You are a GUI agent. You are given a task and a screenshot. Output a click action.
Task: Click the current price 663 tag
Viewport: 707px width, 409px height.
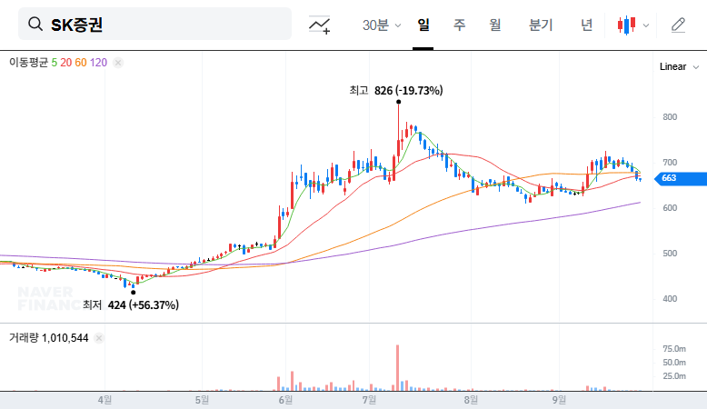tap(681, 178)
